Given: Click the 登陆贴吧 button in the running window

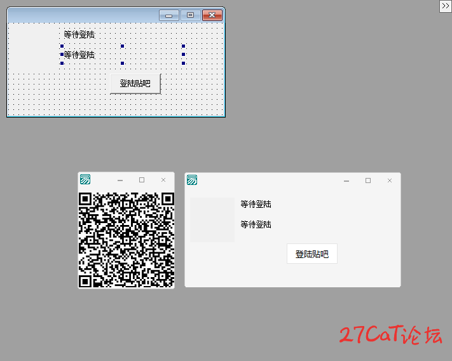Looking at the screenshot, I should tap(312, 254).
